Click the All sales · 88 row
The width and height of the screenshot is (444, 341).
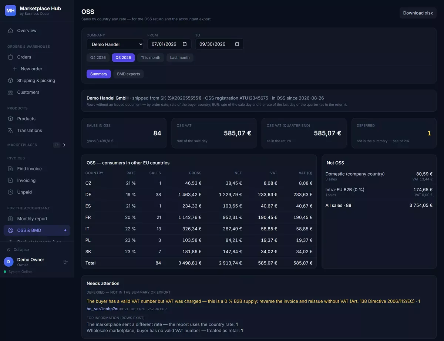(x=379, y=205)
